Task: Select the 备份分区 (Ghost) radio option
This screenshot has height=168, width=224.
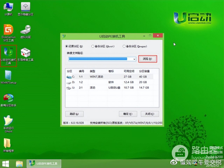Action: point(103,46)
